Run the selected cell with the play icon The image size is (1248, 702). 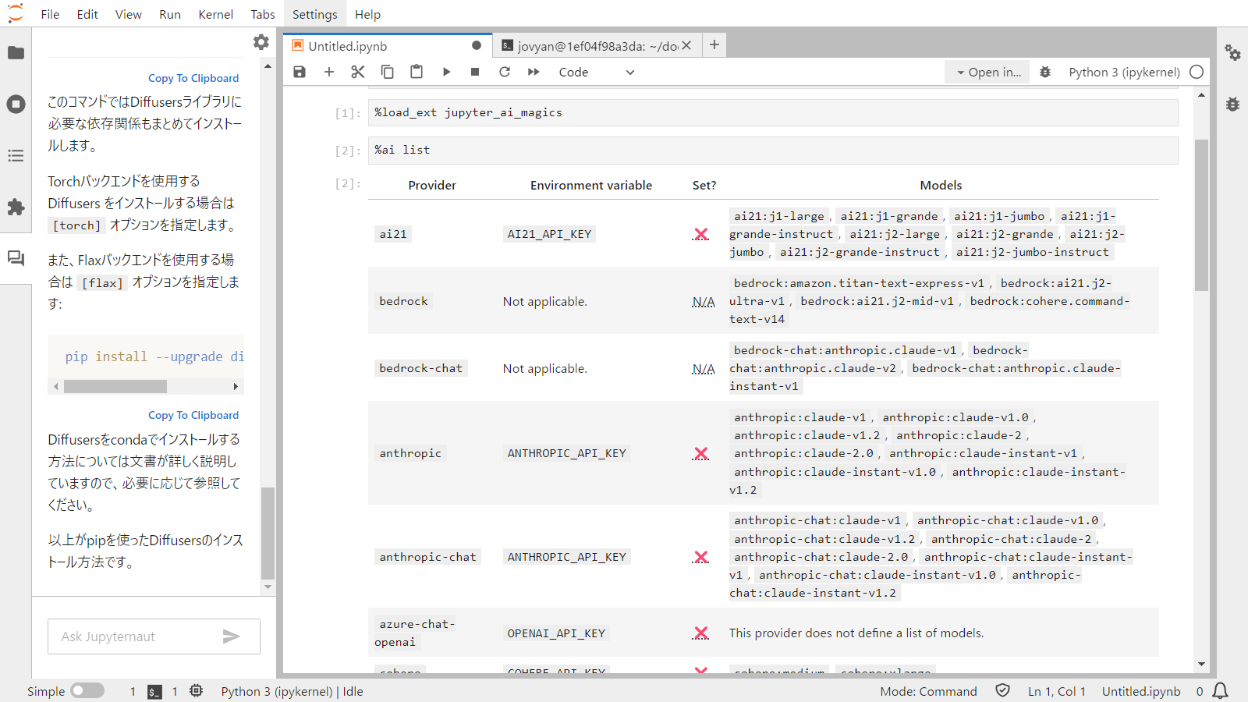click(x=446, y=72)
